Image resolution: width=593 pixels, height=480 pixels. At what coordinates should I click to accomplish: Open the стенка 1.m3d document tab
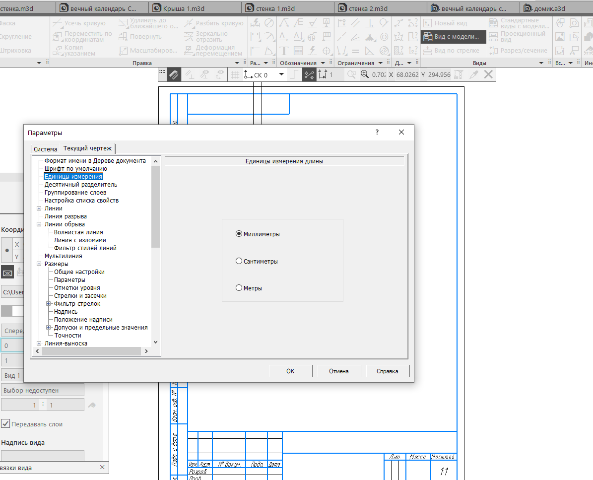point(287,8)
